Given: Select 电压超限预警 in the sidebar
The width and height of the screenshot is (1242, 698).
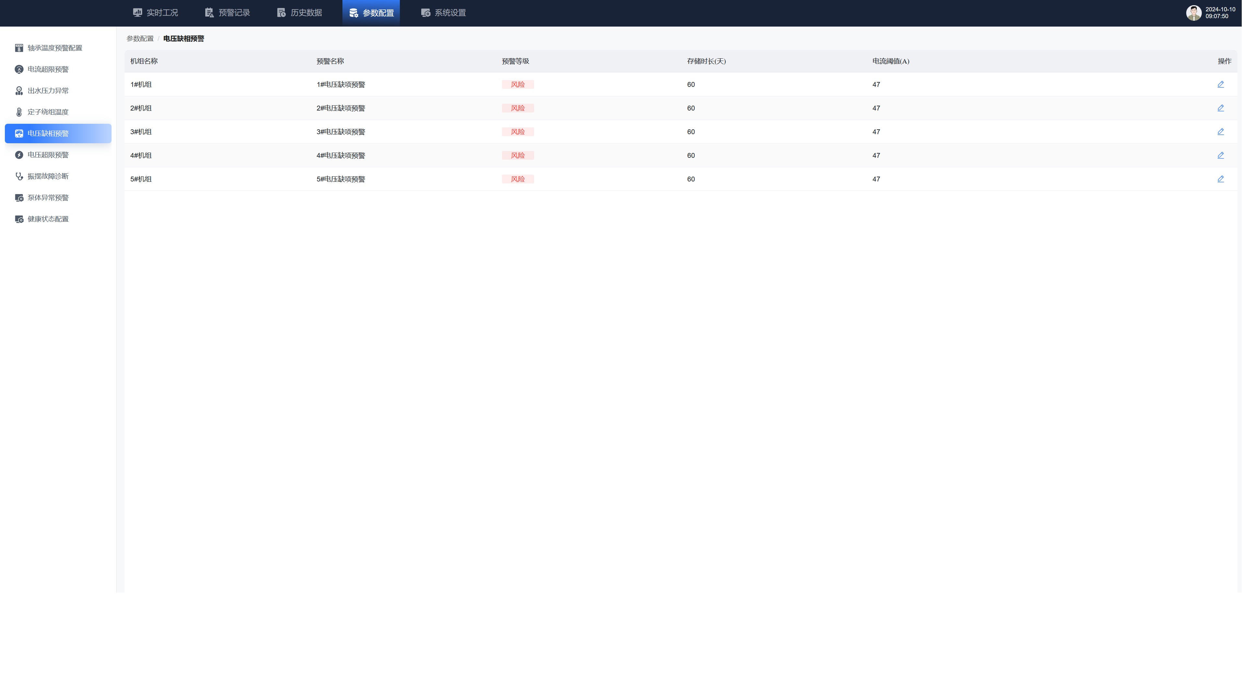Looking at the screenshot, I should coord(48,155).
